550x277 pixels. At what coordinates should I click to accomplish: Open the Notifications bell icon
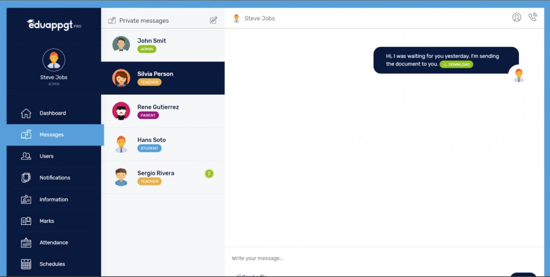[x=26, y=178]
